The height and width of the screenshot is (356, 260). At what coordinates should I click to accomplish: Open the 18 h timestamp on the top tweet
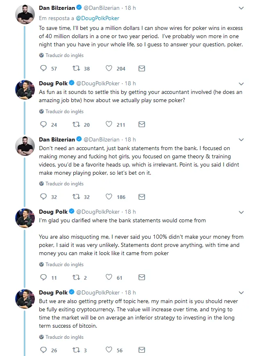click(131, 8)
